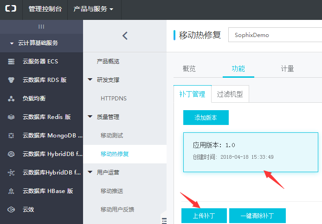Switch to the 计量 tab
The image size is (322, 224).
click(287, 68)
